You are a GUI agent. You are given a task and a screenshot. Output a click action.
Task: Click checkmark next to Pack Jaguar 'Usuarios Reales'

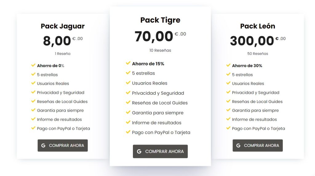click(33, 83)
